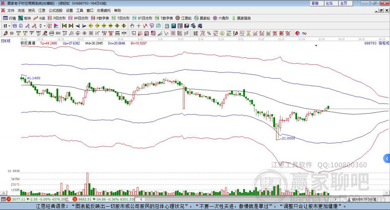Open the 工具 menu

click(x=80, y=10)
